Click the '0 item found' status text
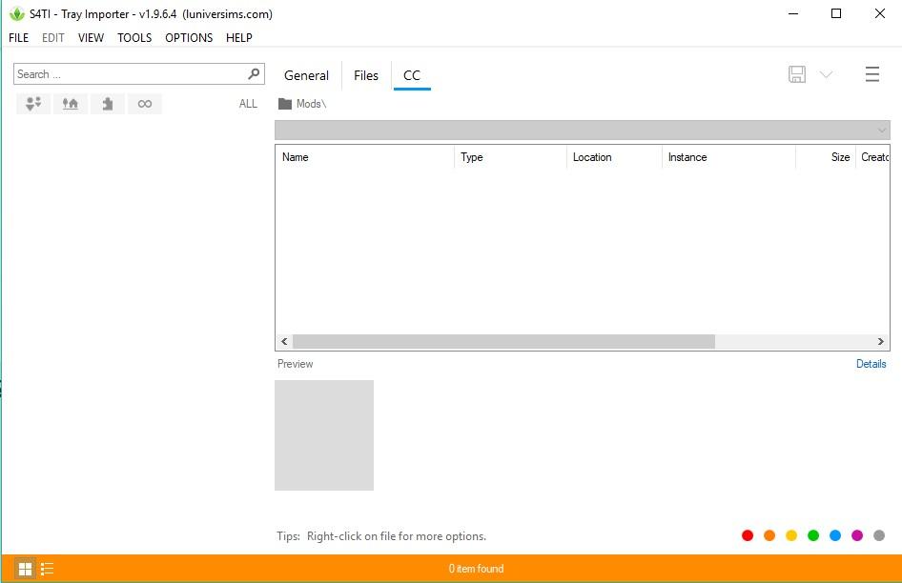 click(x=476, y=569)
